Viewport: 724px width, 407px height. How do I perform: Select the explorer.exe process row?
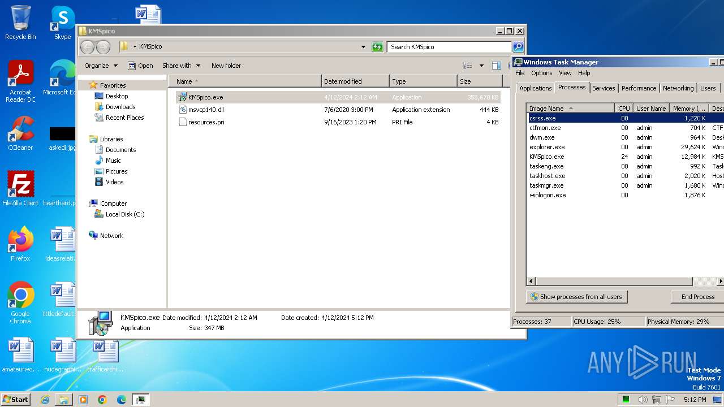click(625, 147)
